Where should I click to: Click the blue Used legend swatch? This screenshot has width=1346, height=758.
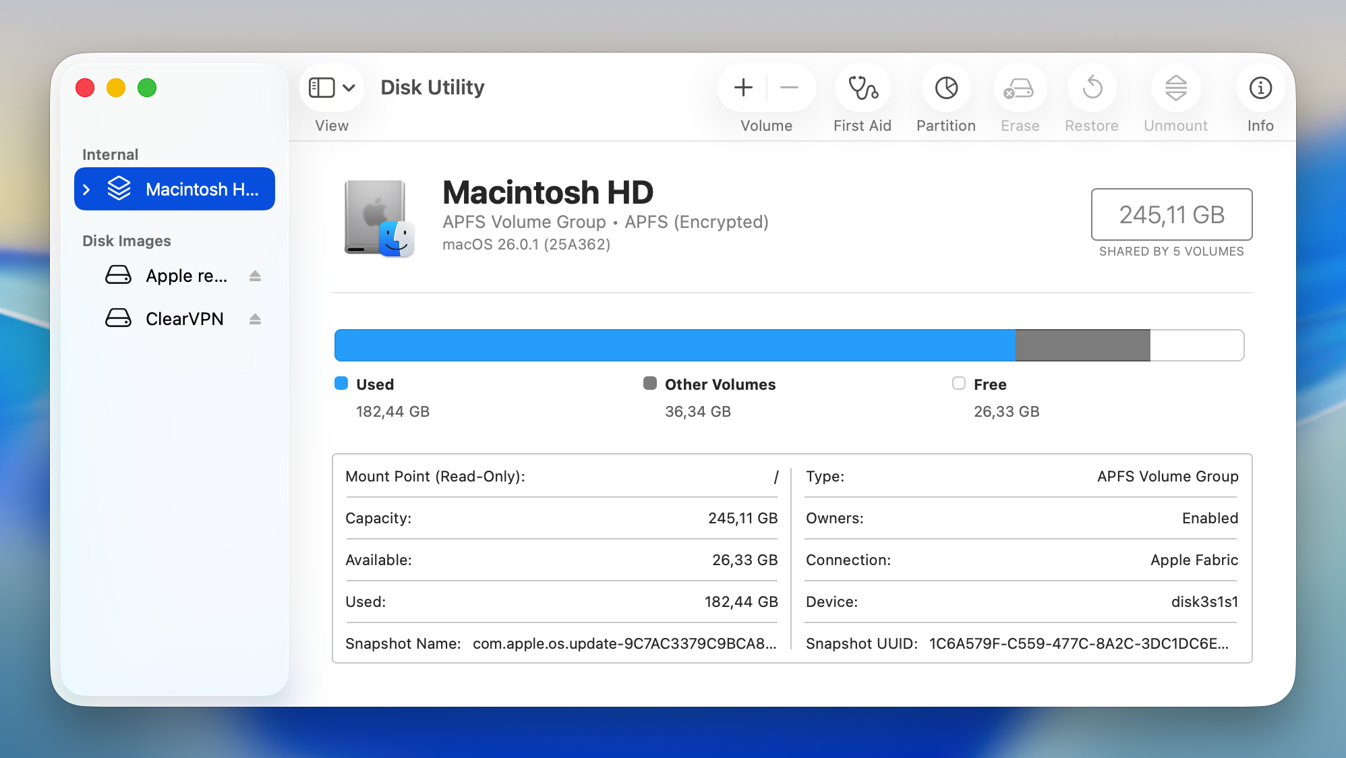(x=341, y=384)
